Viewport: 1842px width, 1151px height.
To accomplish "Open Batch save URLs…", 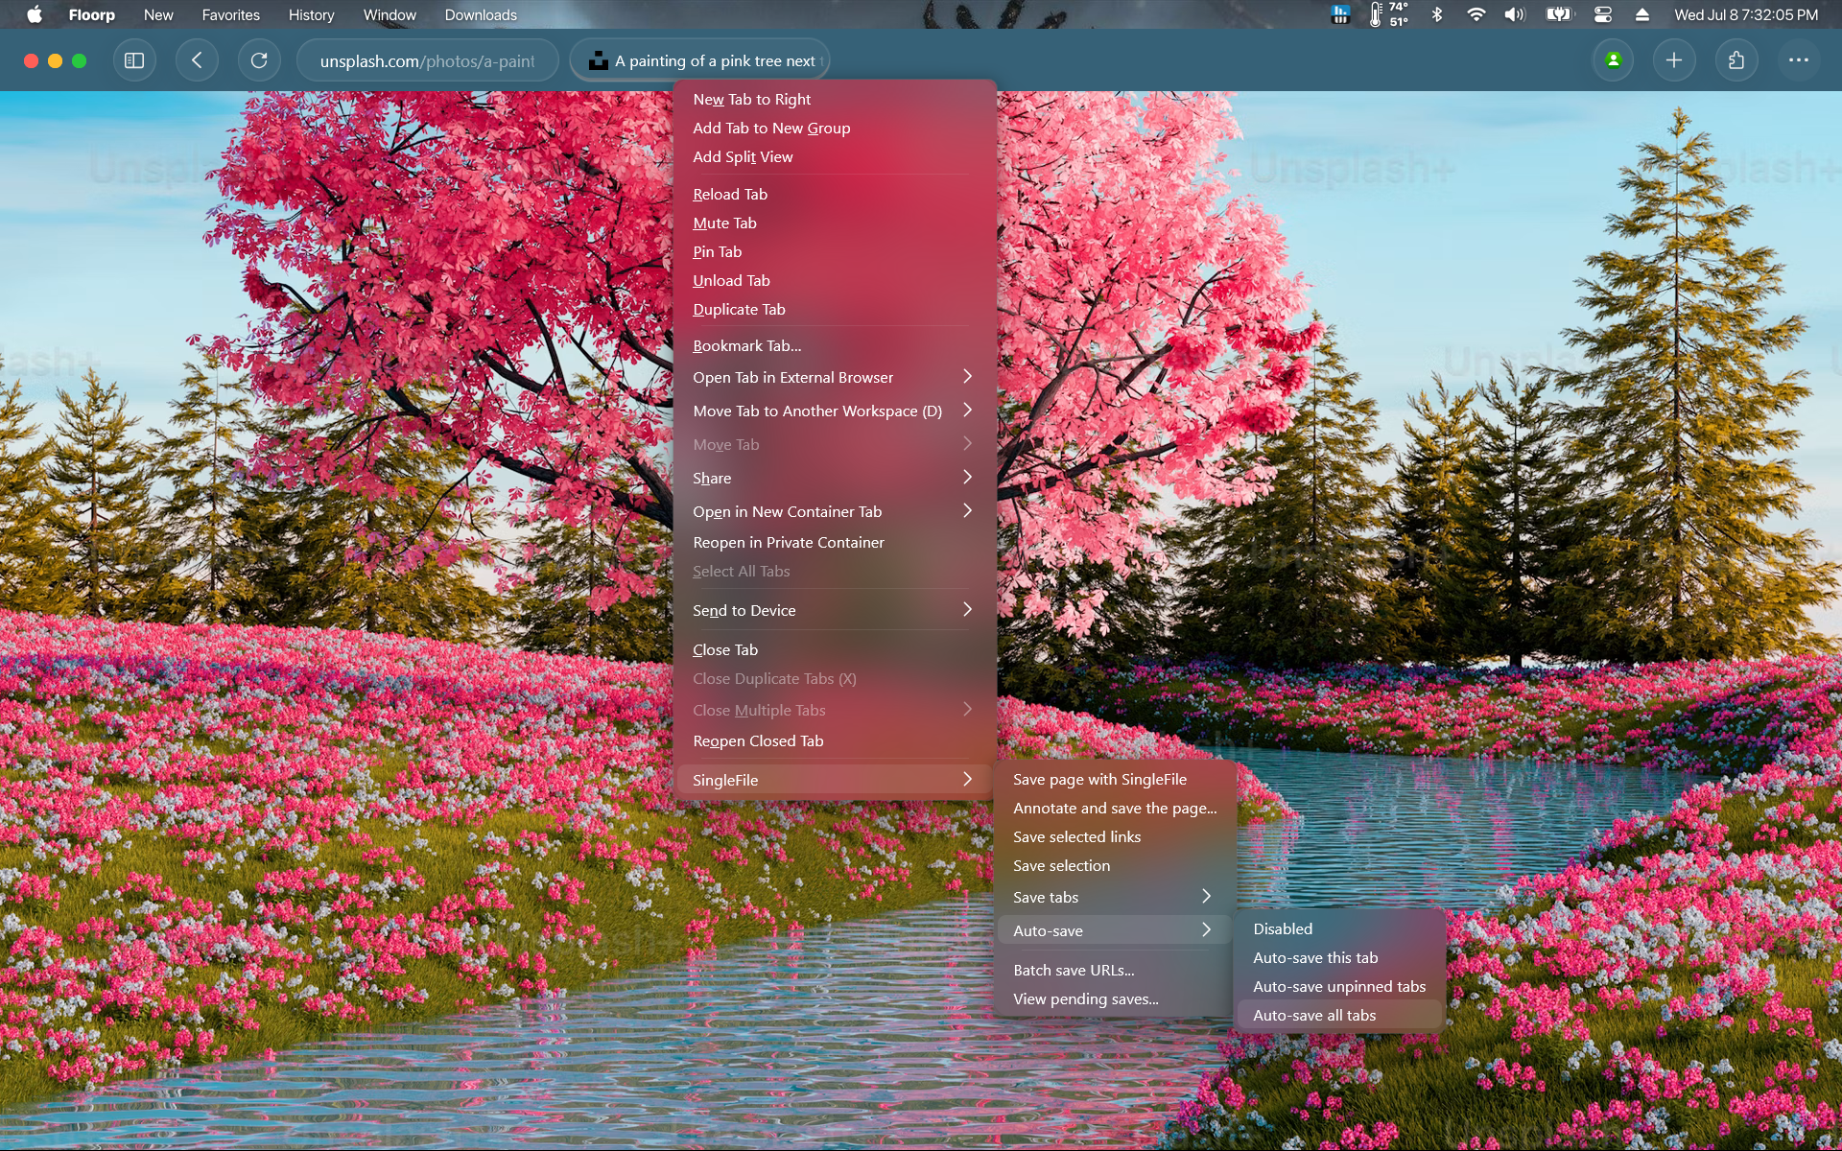I will [x=1115, y=970].
